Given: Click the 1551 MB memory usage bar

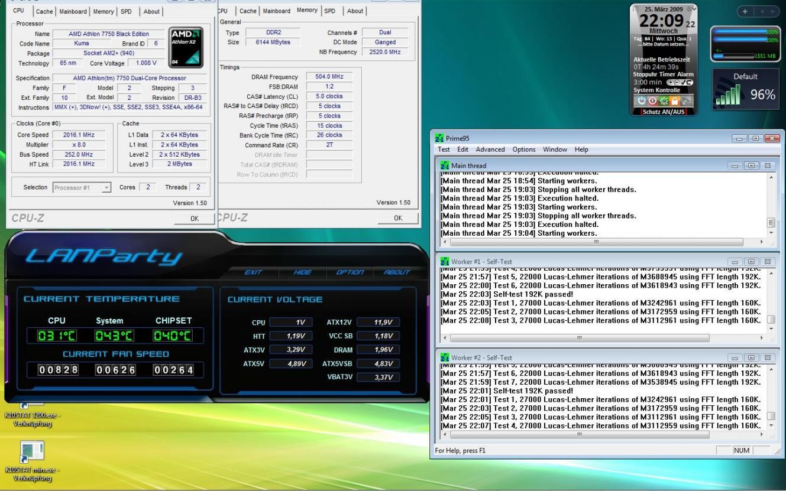Looking at the screenshot, I should (733, 56).
